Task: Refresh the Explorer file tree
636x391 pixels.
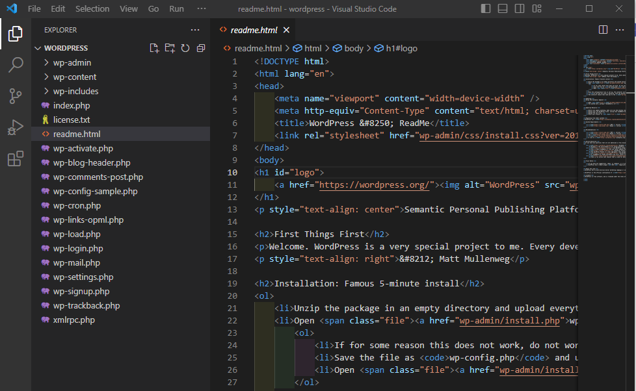Action: pos(185,48)
